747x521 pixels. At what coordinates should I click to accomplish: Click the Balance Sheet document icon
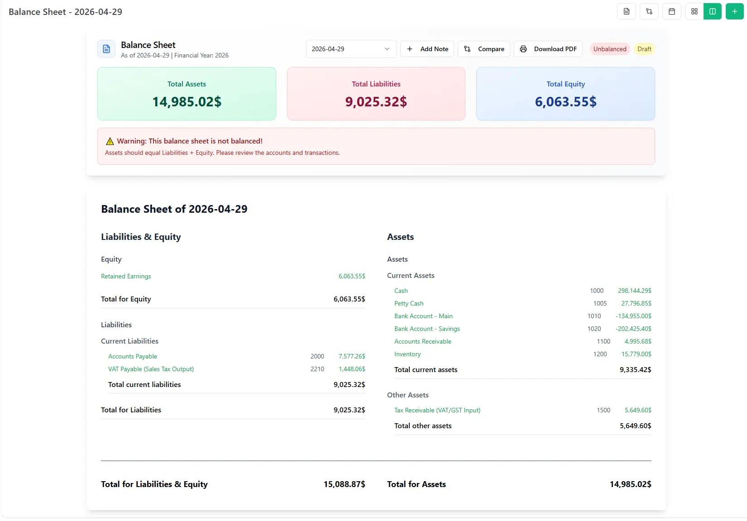tap(106, 49)
